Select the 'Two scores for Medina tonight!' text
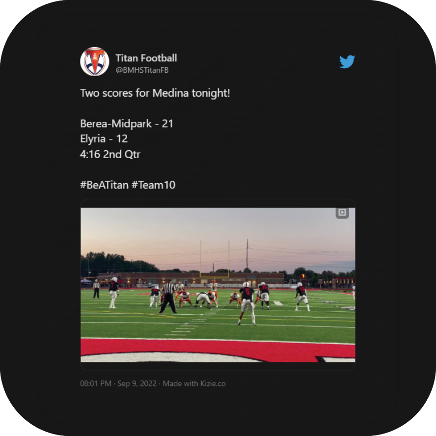 [x=155, y=93]
